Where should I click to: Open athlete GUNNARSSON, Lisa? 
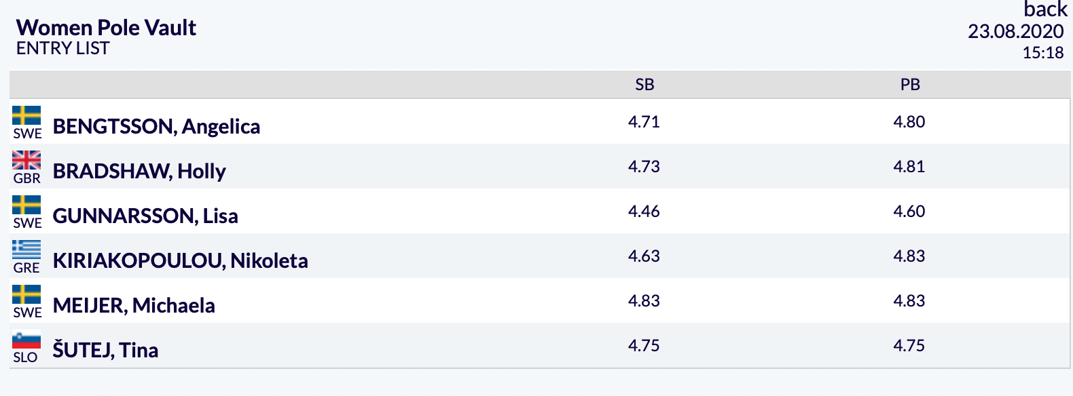tap(145, 216)
